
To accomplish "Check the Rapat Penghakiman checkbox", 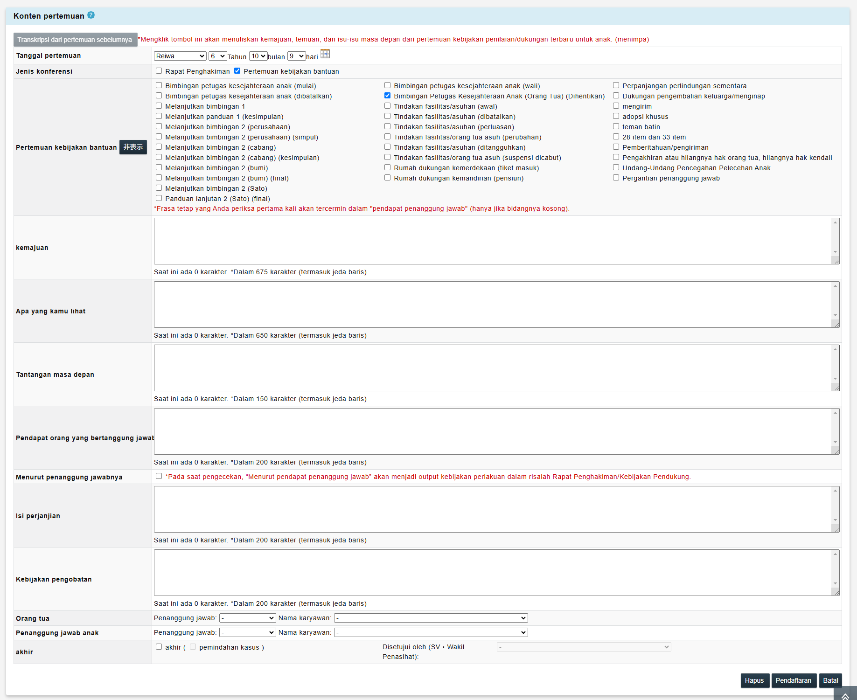I will [x=159, y=71].
